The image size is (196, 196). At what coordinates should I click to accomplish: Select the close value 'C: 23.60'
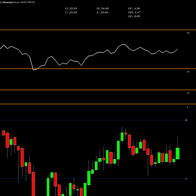tap(71, 13)
